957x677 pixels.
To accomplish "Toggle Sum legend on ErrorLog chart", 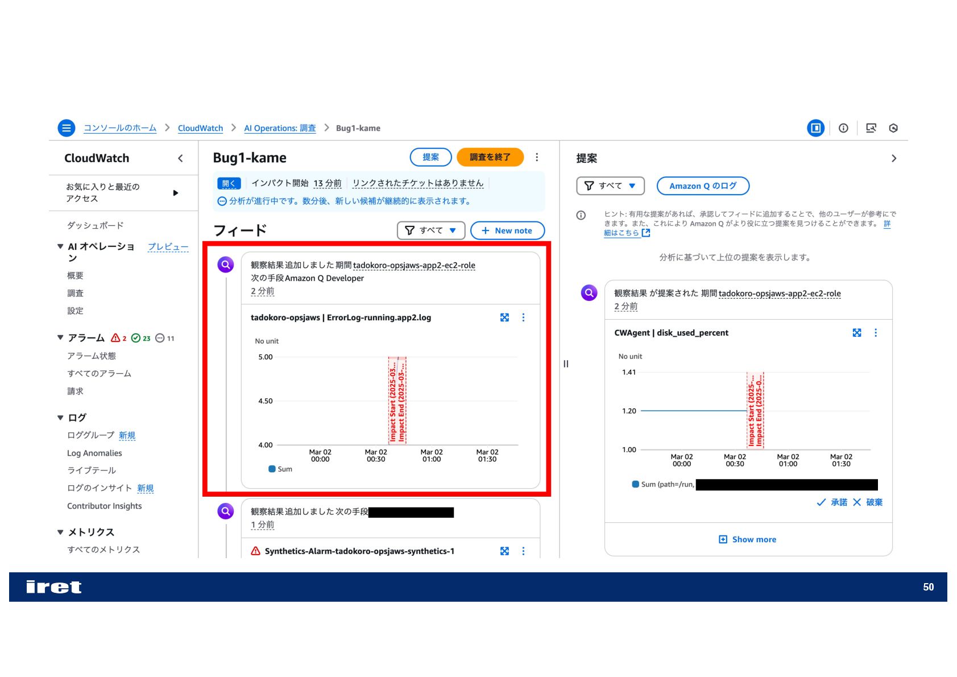I will point(280,469).
